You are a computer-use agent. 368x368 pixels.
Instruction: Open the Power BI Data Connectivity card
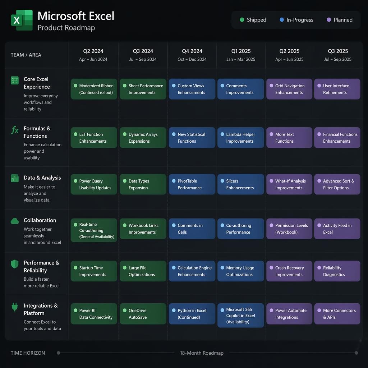pyautogui.click(x=94, y=314)
